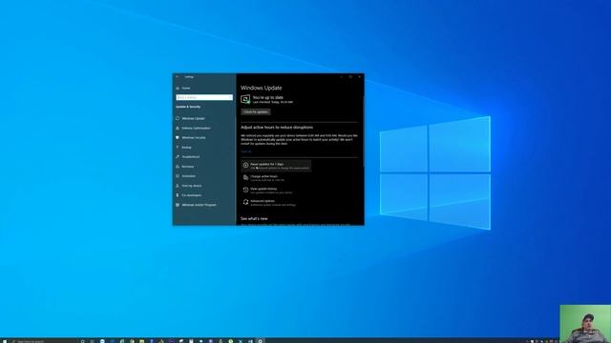Open Home in the Settings sidebar
Image resolution: width=611 pixels, height=343 pixels.
[x=183, y=89]
